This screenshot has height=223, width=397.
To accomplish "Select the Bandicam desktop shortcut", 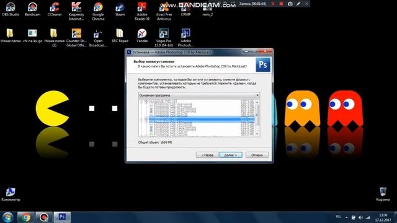I will (32, 9).
